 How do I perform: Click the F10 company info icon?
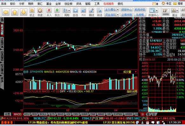click(x=83, y=12)
